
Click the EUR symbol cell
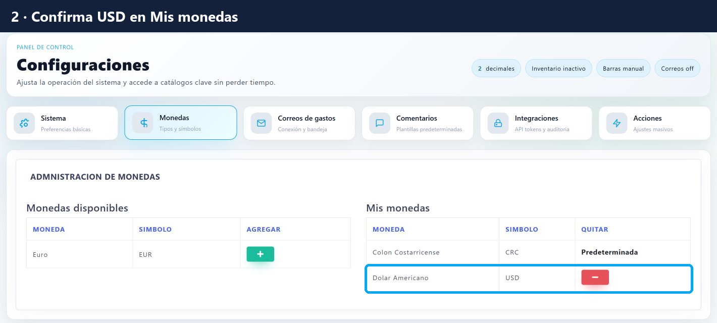186,254
